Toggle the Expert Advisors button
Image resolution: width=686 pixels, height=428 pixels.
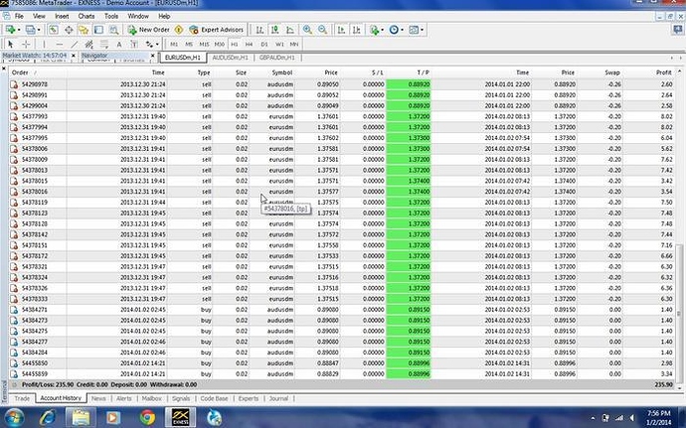coord(216,30)
